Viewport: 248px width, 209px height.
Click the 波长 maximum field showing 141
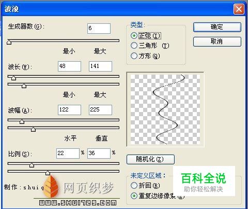[x=100, y=66]
